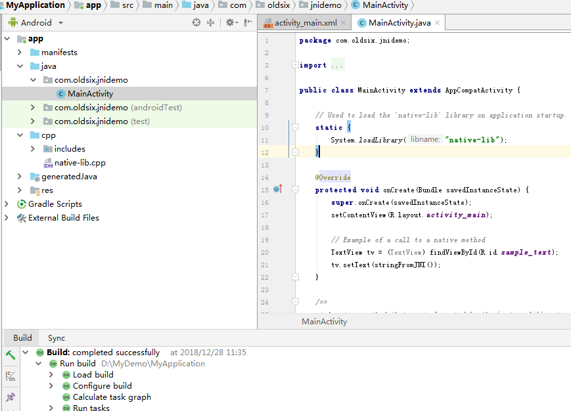
Task: Expand the includes folder
Action: coord(33,149)
